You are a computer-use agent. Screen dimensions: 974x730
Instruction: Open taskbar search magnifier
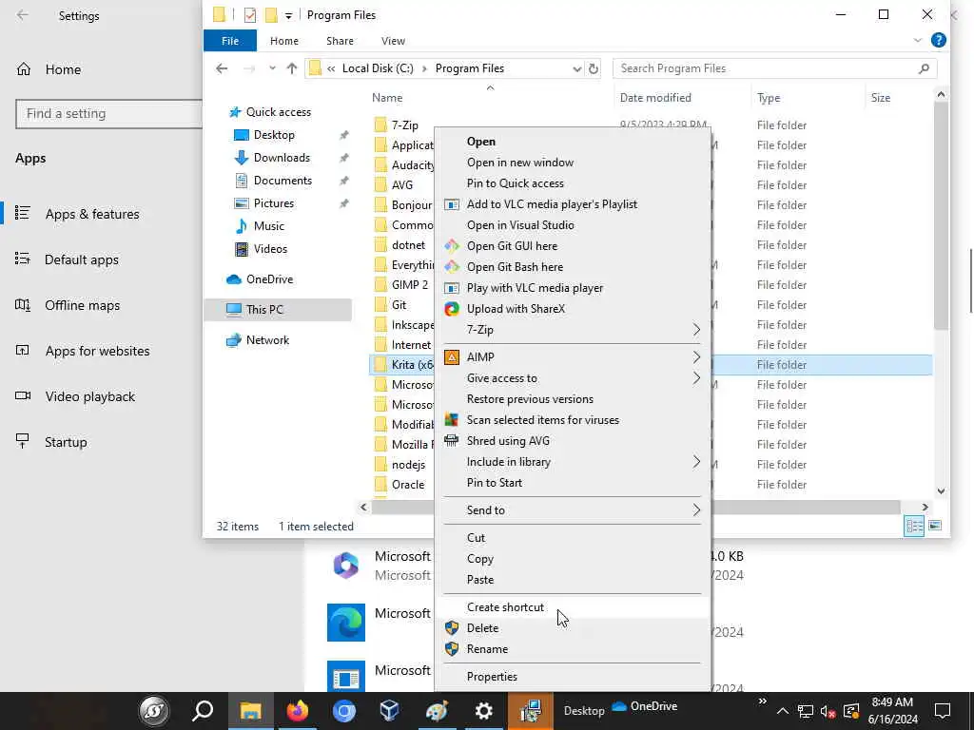(203, 711)
